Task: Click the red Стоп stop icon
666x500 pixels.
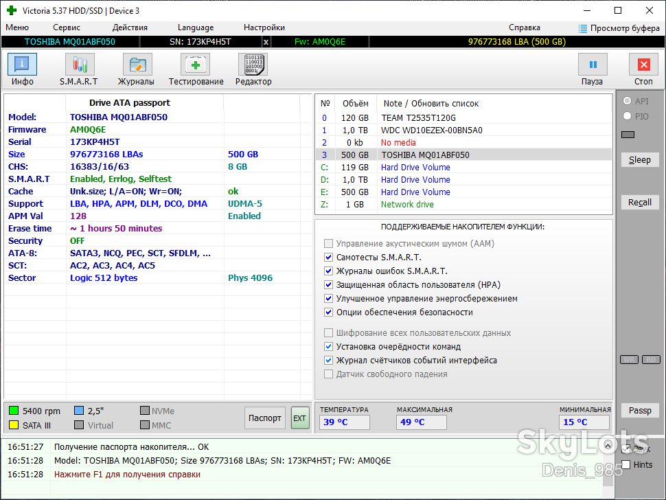Action: click(x=643, y=65)
